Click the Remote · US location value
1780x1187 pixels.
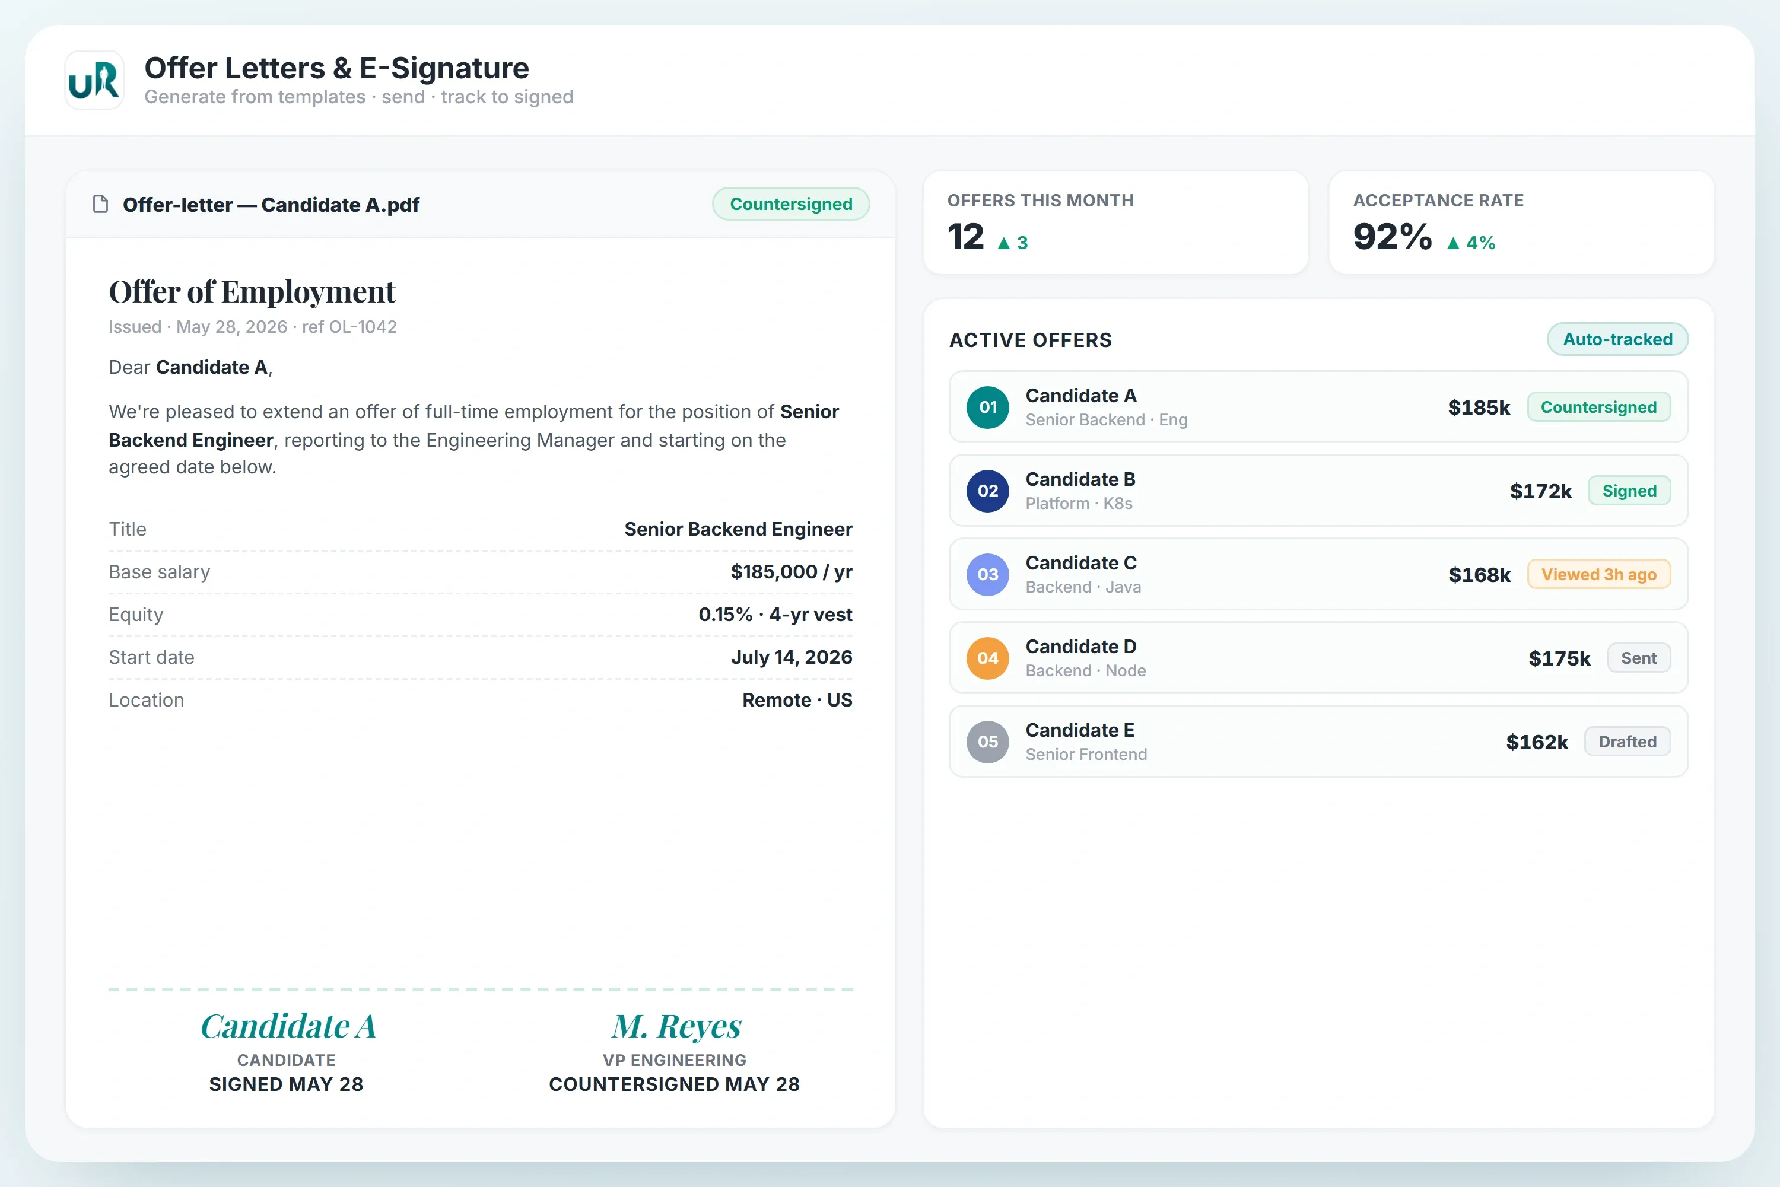click(x=797, y=700)
